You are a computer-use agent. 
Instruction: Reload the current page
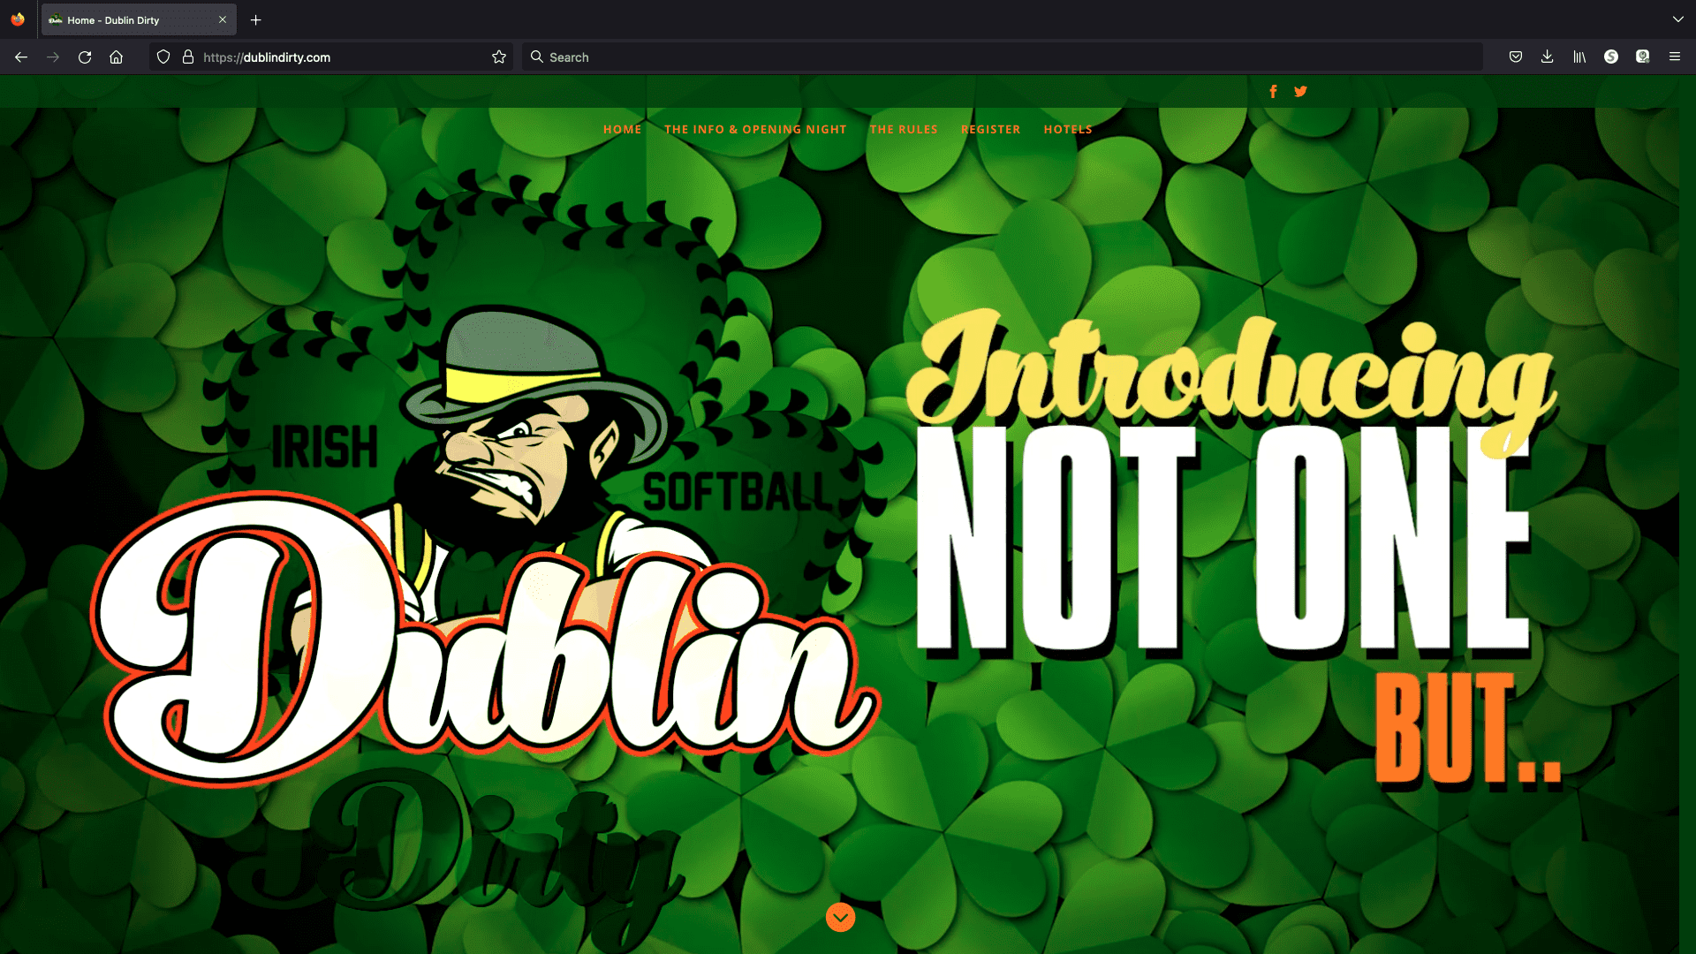point(85,57)
